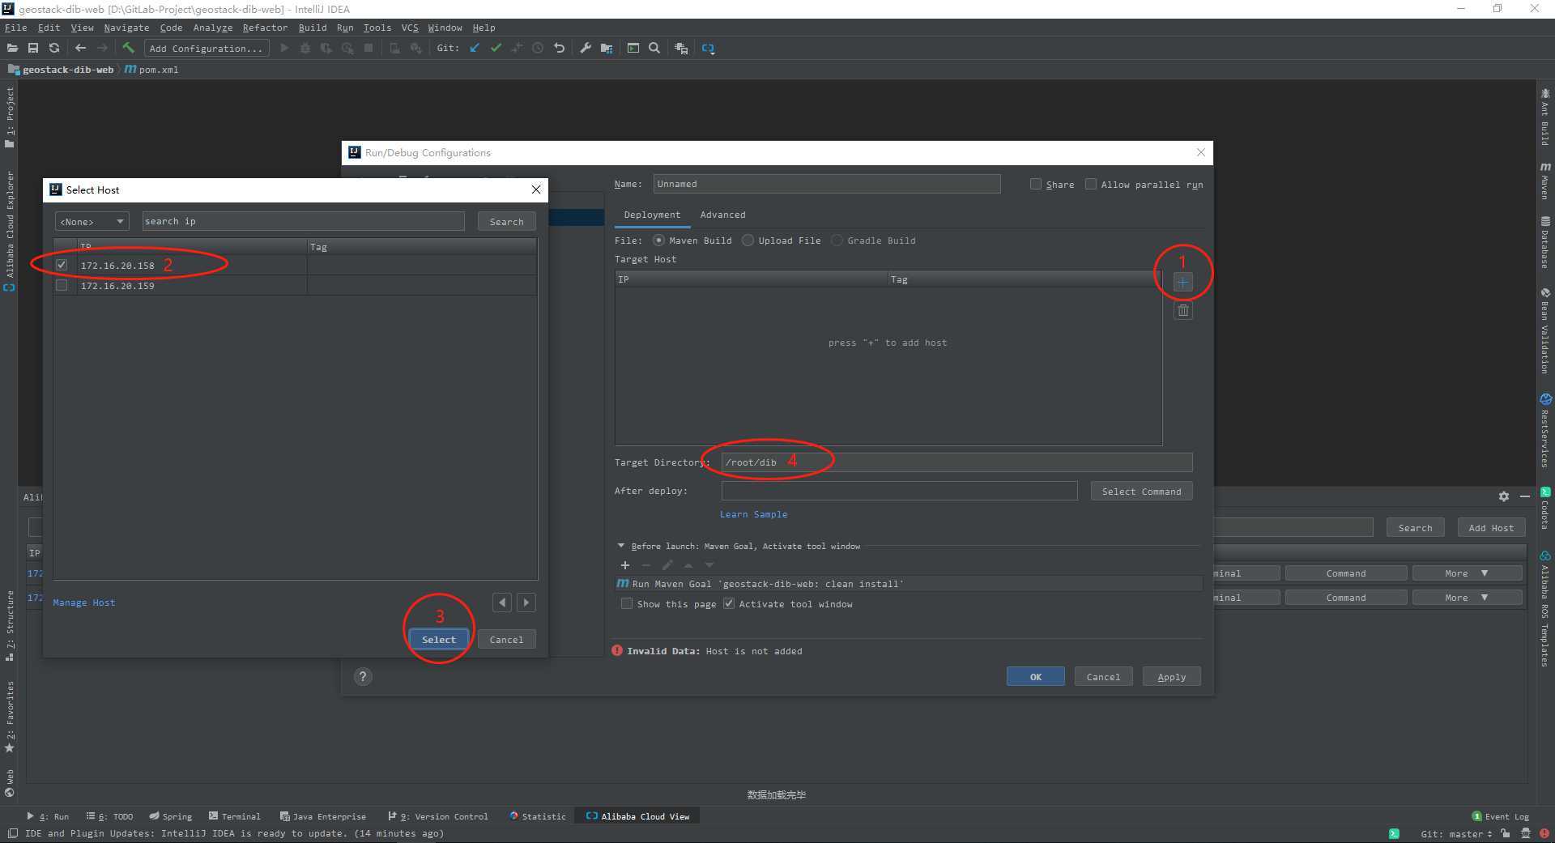Click the trash icon to delete host
1555x843 pixels.
pyautogui.click(x=1183, y=311)
